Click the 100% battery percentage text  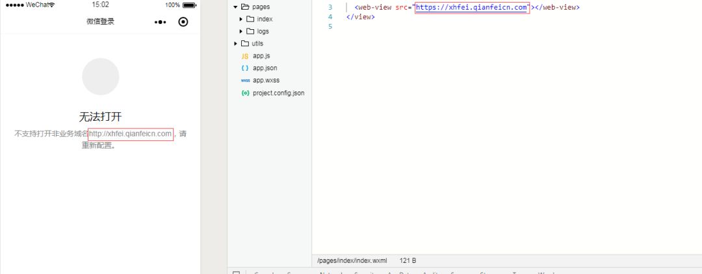pos(172,5)
